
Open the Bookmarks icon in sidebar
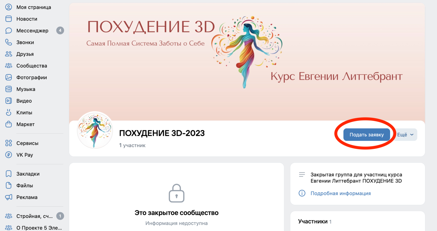9,174
